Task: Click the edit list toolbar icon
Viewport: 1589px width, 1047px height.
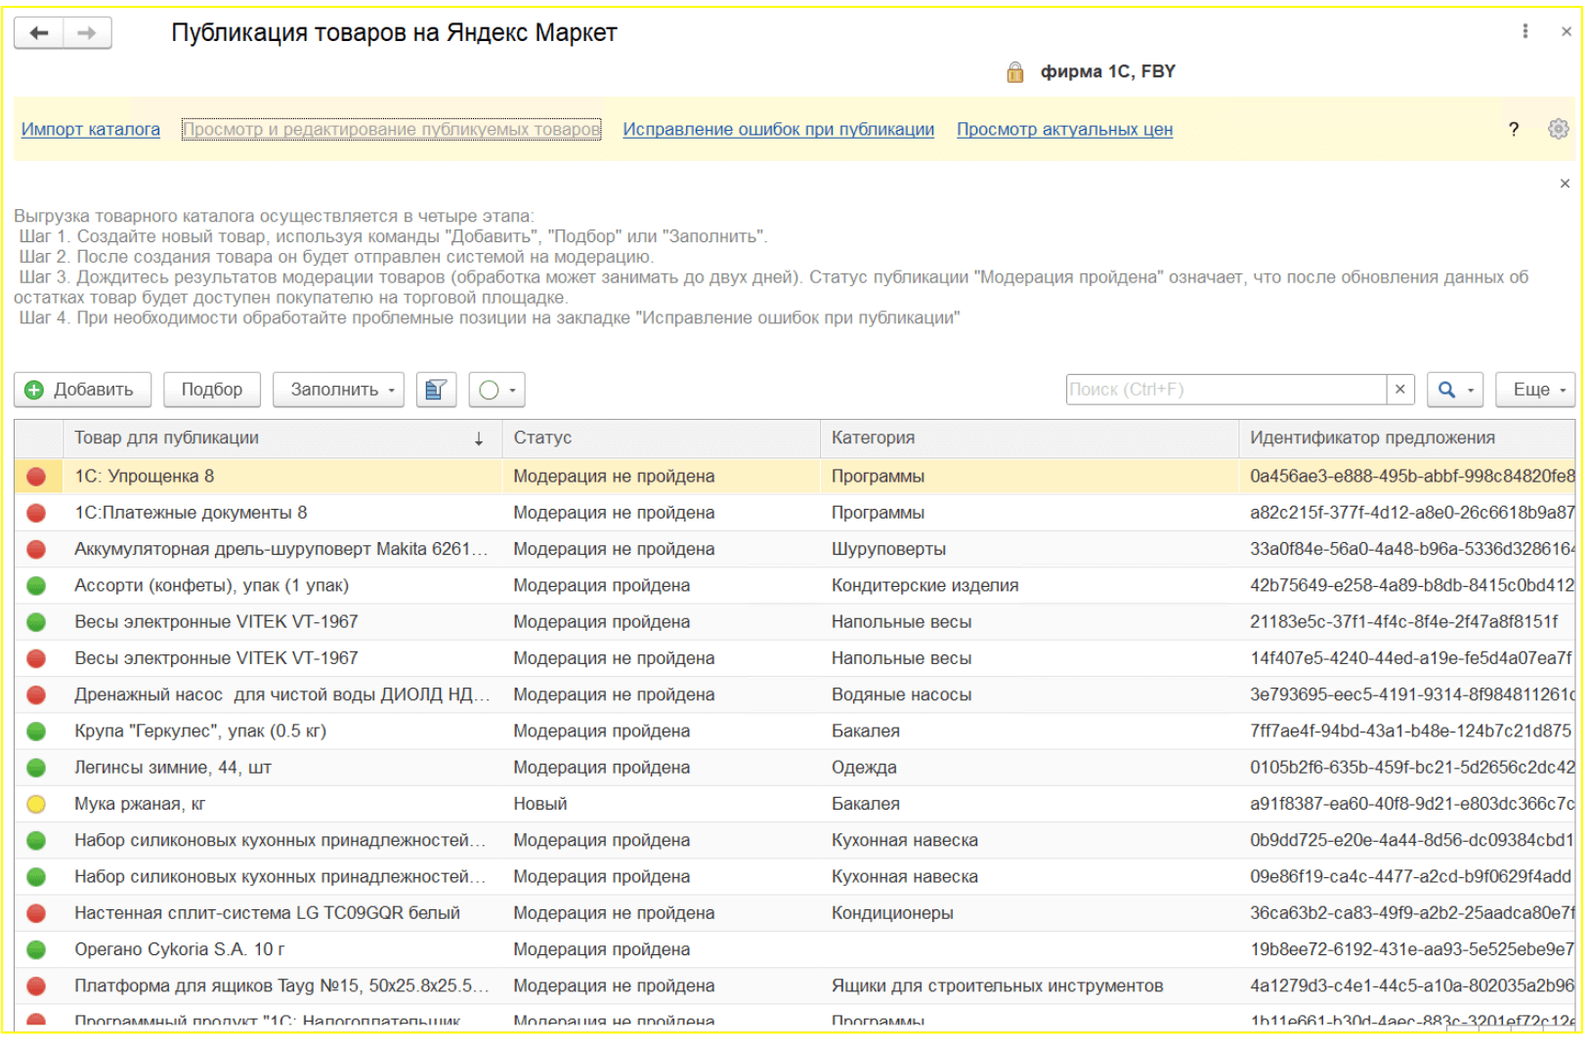Action: tap(436, 390)
